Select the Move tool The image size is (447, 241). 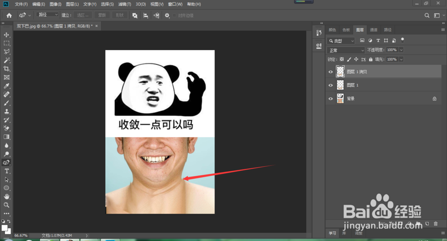pos(6,35)
